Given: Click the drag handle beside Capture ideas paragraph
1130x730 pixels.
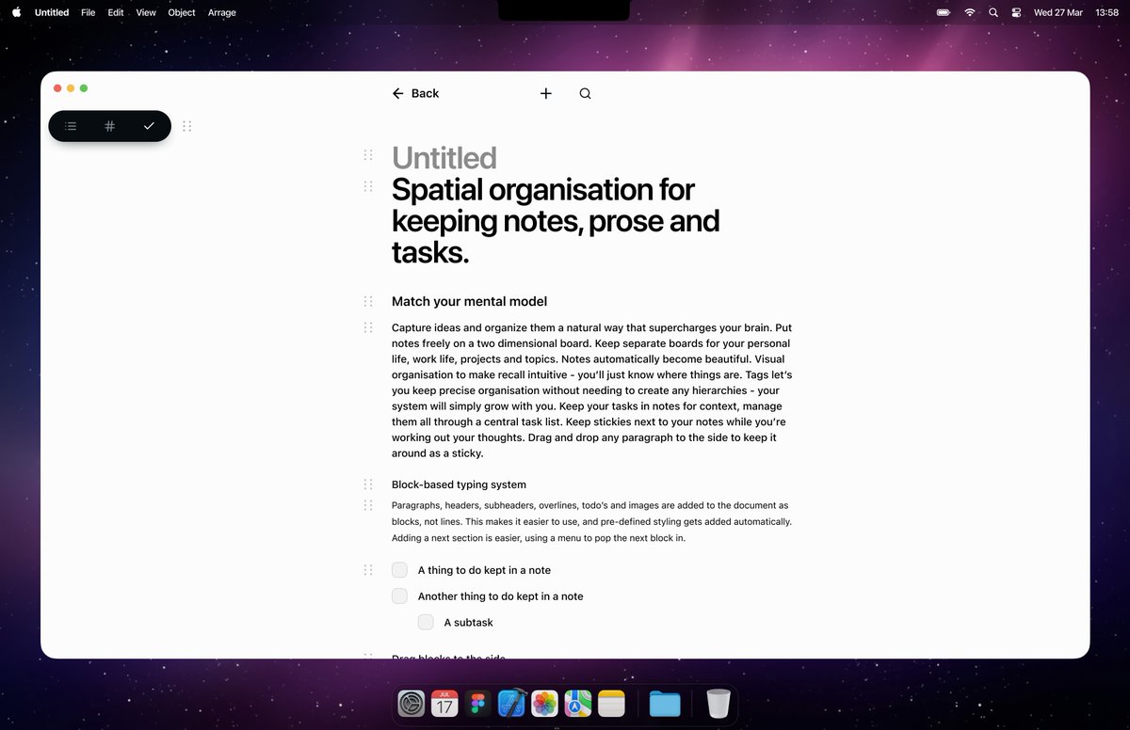Looking at the screenshot, I should click(x=368, y=327).
